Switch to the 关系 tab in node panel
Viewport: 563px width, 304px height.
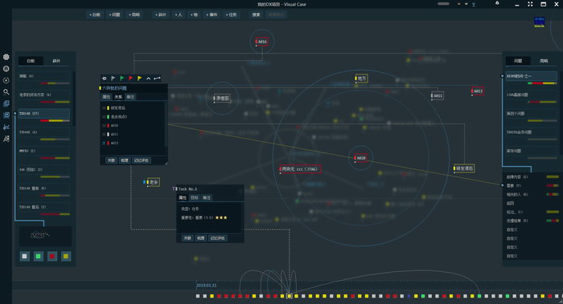[118, 97]
